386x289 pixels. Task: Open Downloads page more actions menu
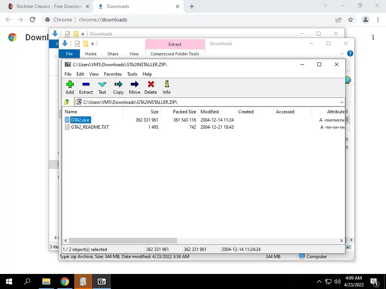(373, 37)
